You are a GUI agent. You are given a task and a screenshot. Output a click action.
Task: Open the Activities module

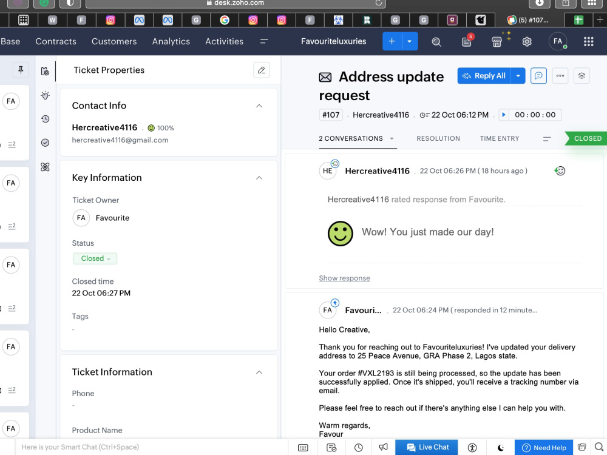click(x=224, y=41)
